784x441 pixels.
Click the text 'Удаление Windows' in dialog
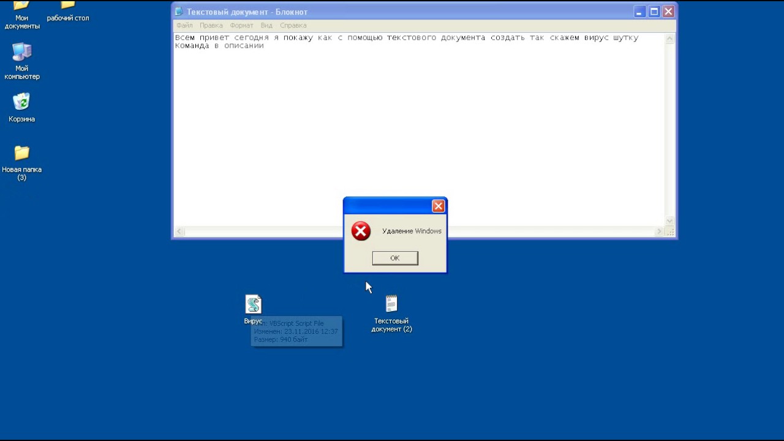tap(412, 231)
